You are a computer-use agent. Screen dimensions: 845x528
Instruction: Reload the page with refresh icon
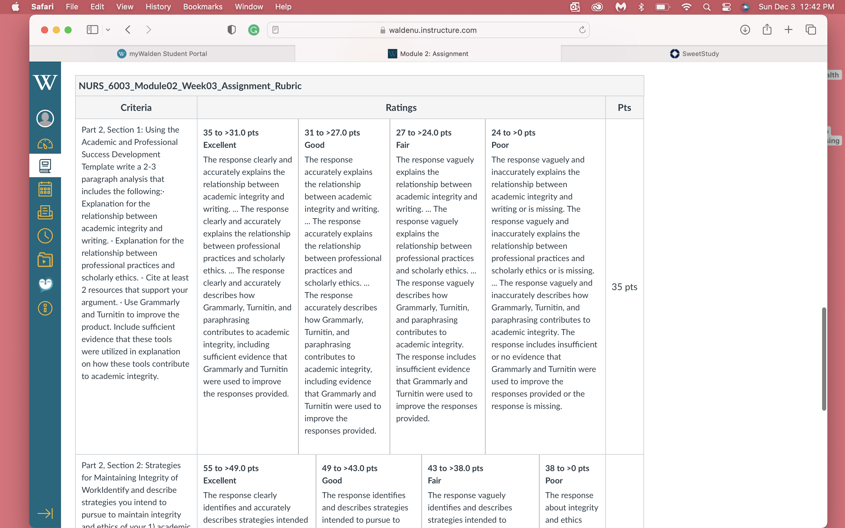coord(582,30)
